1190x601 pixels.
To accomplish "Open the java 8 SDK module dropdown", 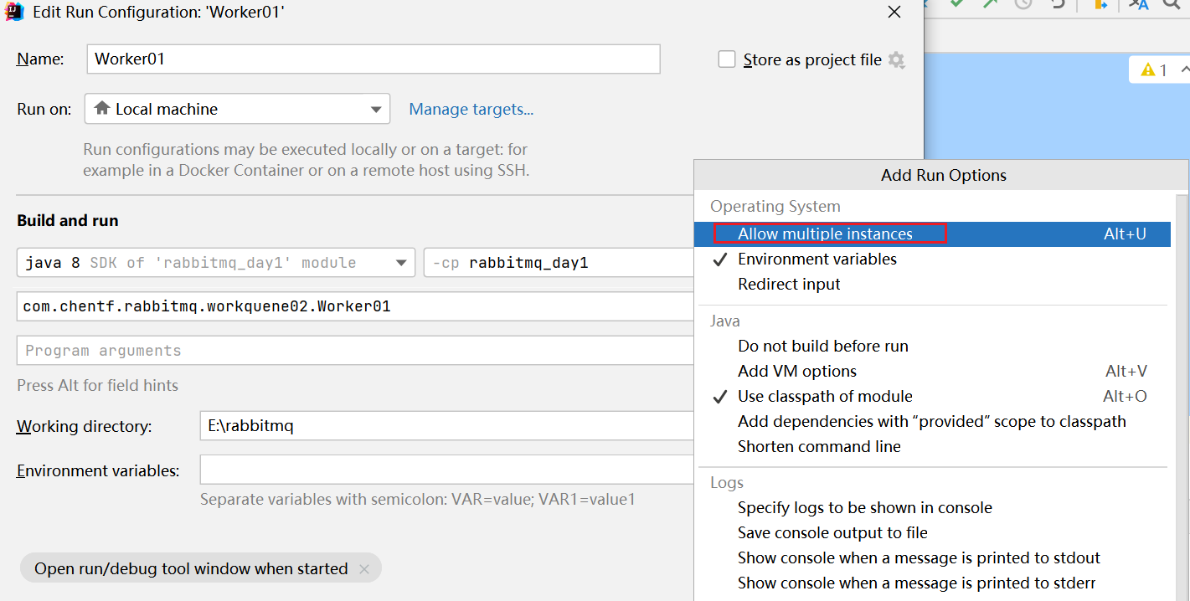I will pos(216,263).
